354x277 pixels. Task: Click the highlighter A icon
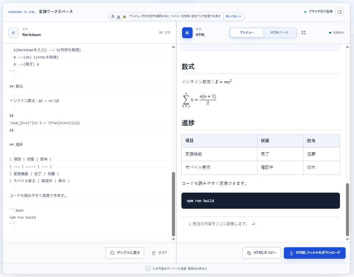124,16
